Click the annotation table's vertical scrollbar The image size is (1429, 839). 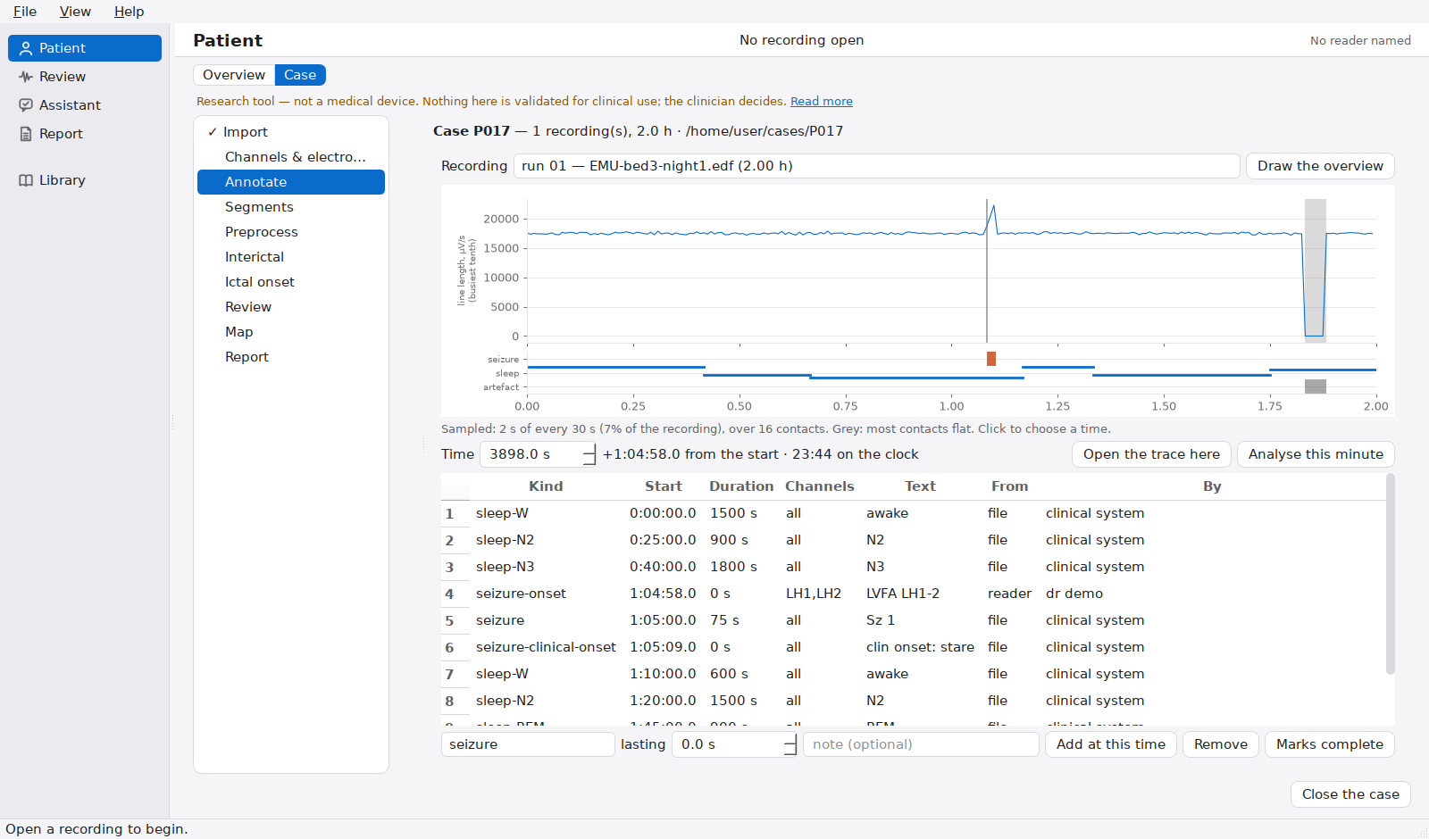(1390, 575)
